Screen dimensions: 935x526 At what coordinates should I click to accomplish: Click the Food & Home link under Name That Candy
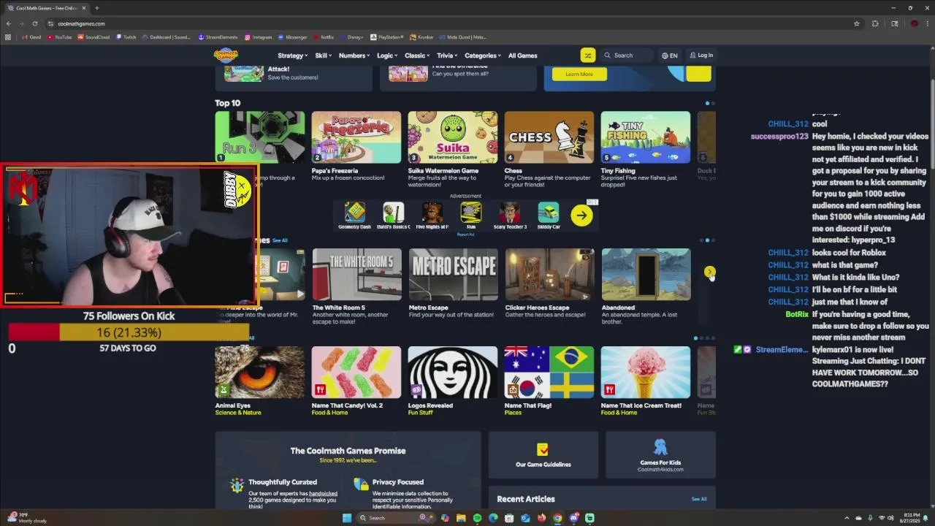point(329,413)
